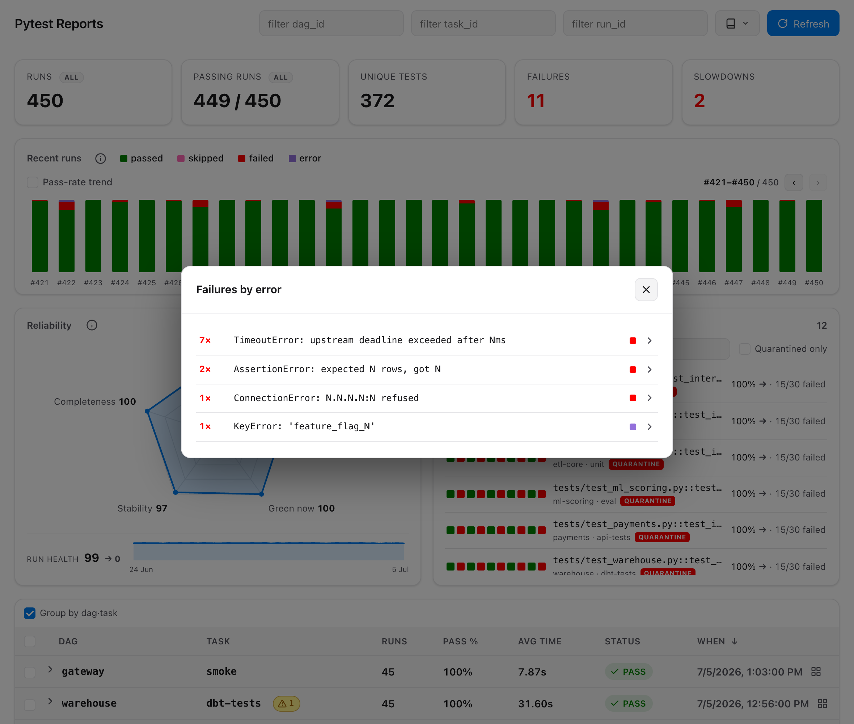
Task: Sort table by STATUS column
Action: (622, 641)
